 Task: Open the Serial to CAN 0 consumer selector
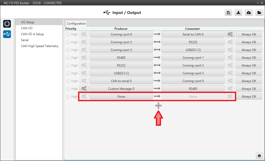coord(193,34)
